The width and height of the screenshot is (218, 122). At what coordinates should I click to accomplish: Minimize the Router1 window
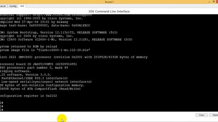click(x=209, y=2)
